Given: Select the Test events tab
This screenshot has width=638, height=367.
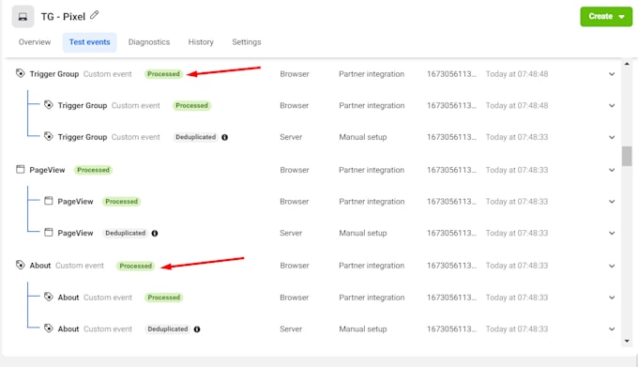Looking at the screenshot, I should pos(89,42).
